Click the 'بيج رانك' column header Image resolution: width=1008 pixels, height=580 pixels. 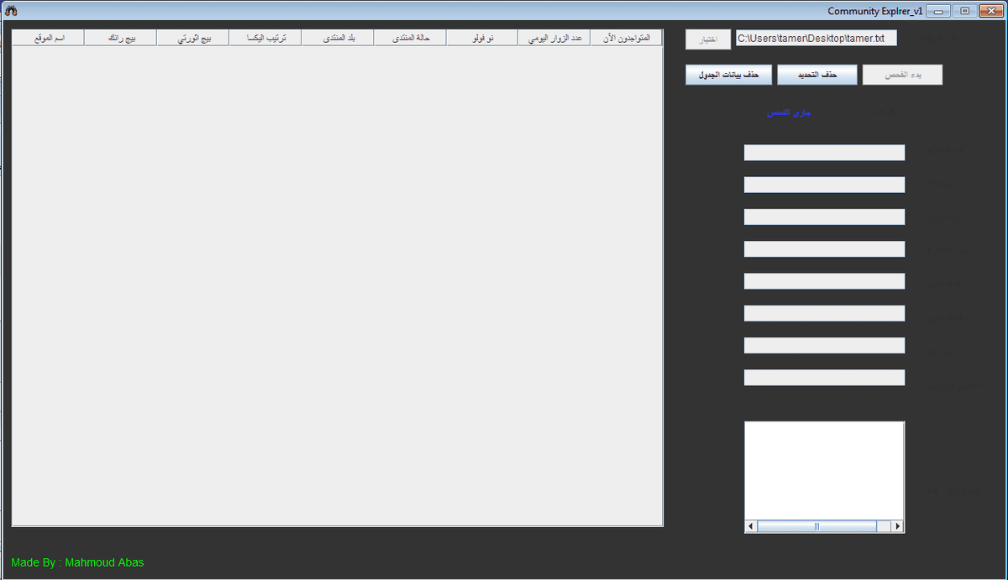121,39
